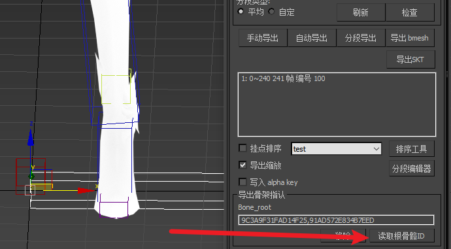Click the 手动导出 button
Viewport: 451px width, 249px height.
tap(263, 38)
